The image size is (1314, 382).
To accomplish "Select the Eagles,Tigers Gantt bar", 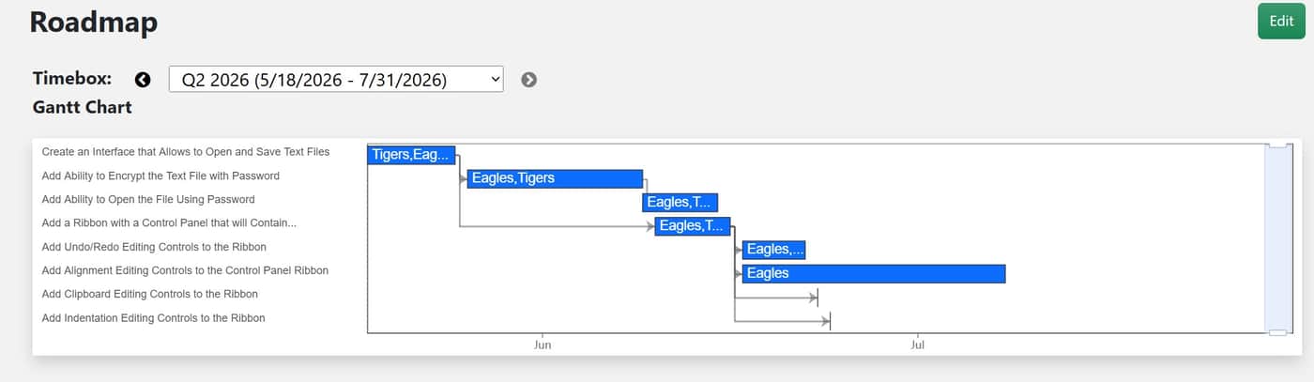I will point(555,178).
